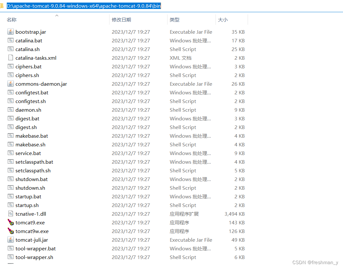The image size is (343, 268).
Task: Click the tool-wrapper.sh file icon
Action: point(11,257)
